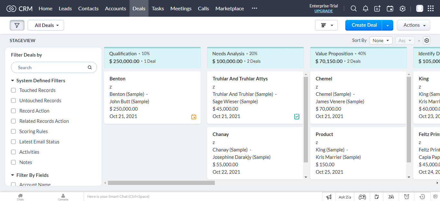Viewport: 440px width, 201px height.
Task: Open the apps grid launcher
Action: (430, 9)
